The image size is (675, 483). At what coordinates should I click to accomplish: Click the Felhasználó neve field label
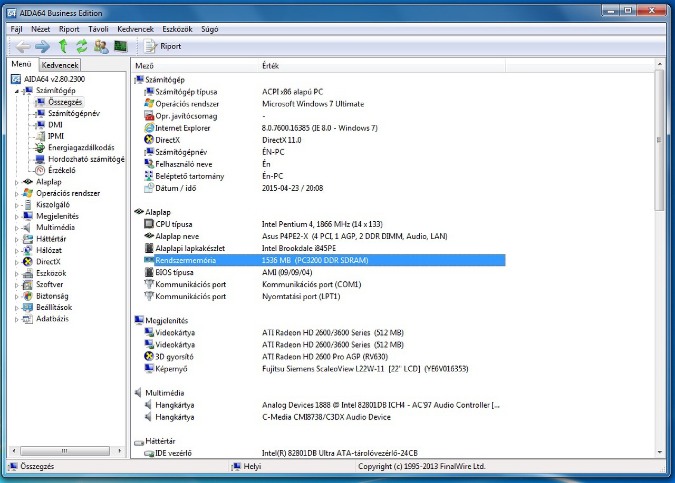(184, 164)
